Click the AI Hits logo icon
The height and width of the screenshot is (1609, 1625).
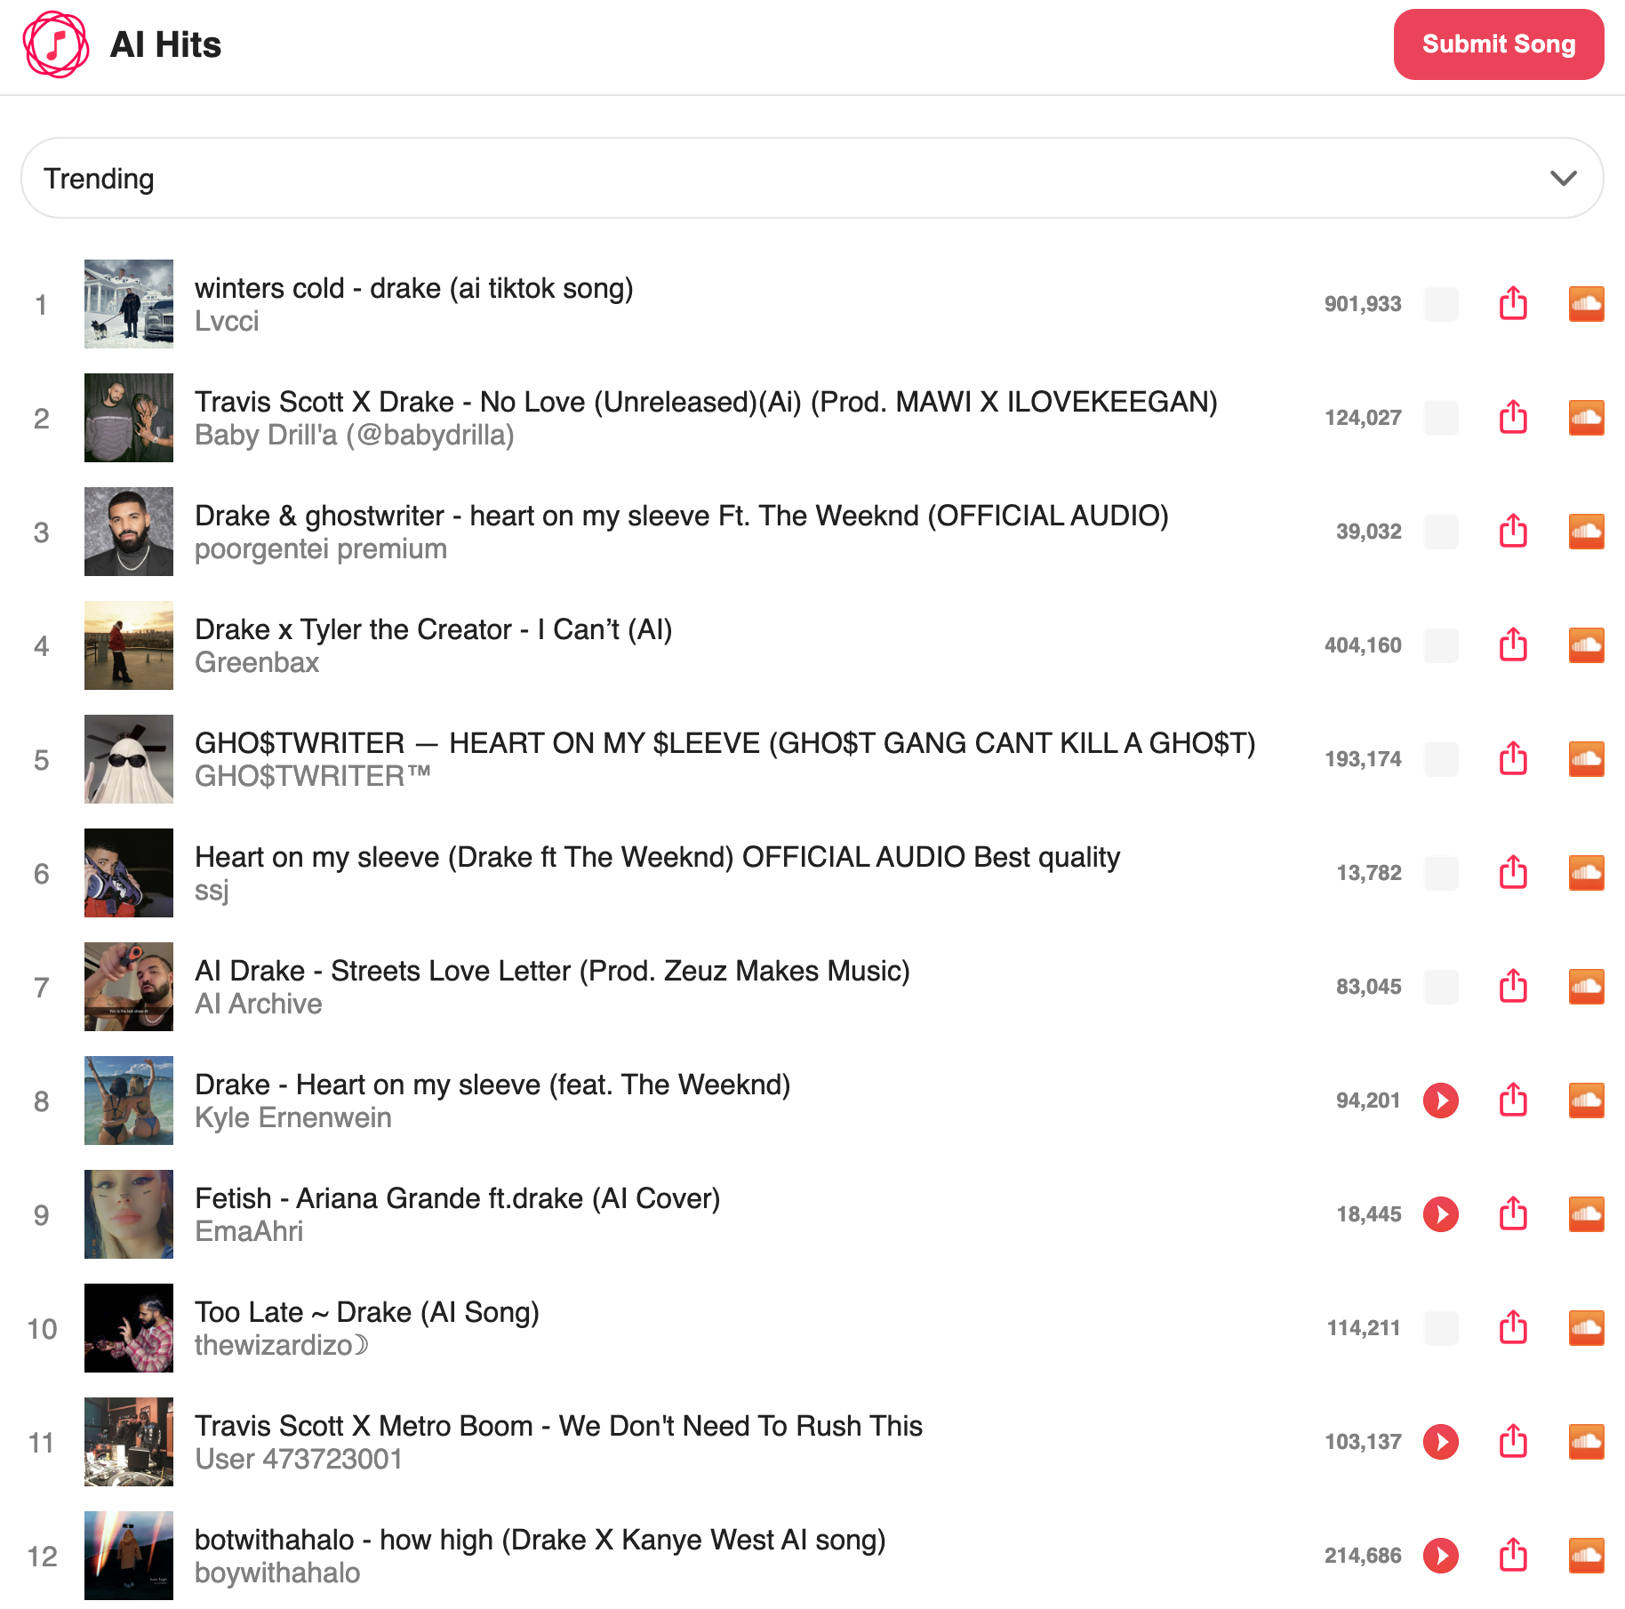click(55, 44)
